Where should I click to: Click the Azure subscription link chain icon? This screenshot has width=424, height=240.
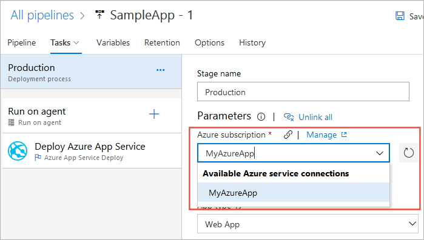pos(288,135)
